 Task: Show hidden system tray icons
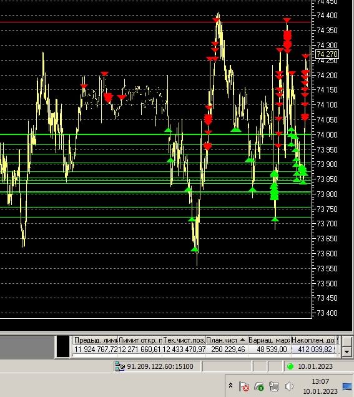(230, 386)
